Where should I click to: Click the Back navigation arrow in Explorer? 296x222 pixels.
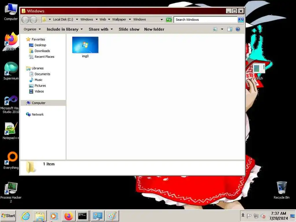(25, 20)
